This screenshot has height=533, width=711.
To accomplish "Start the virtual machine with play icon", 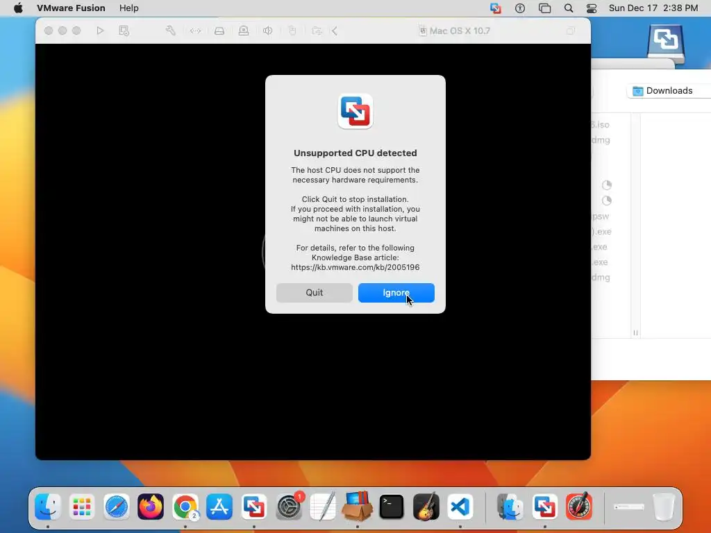I will (100, 31).
